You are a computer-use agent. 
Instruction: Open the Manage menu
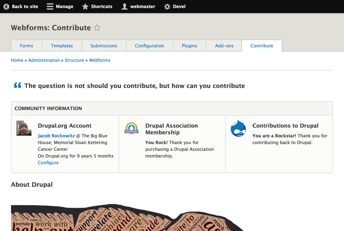[x=64, y=6]
